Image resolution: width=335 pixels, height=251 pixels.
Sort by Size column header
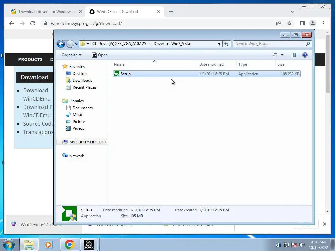click(x=289, y=64)
